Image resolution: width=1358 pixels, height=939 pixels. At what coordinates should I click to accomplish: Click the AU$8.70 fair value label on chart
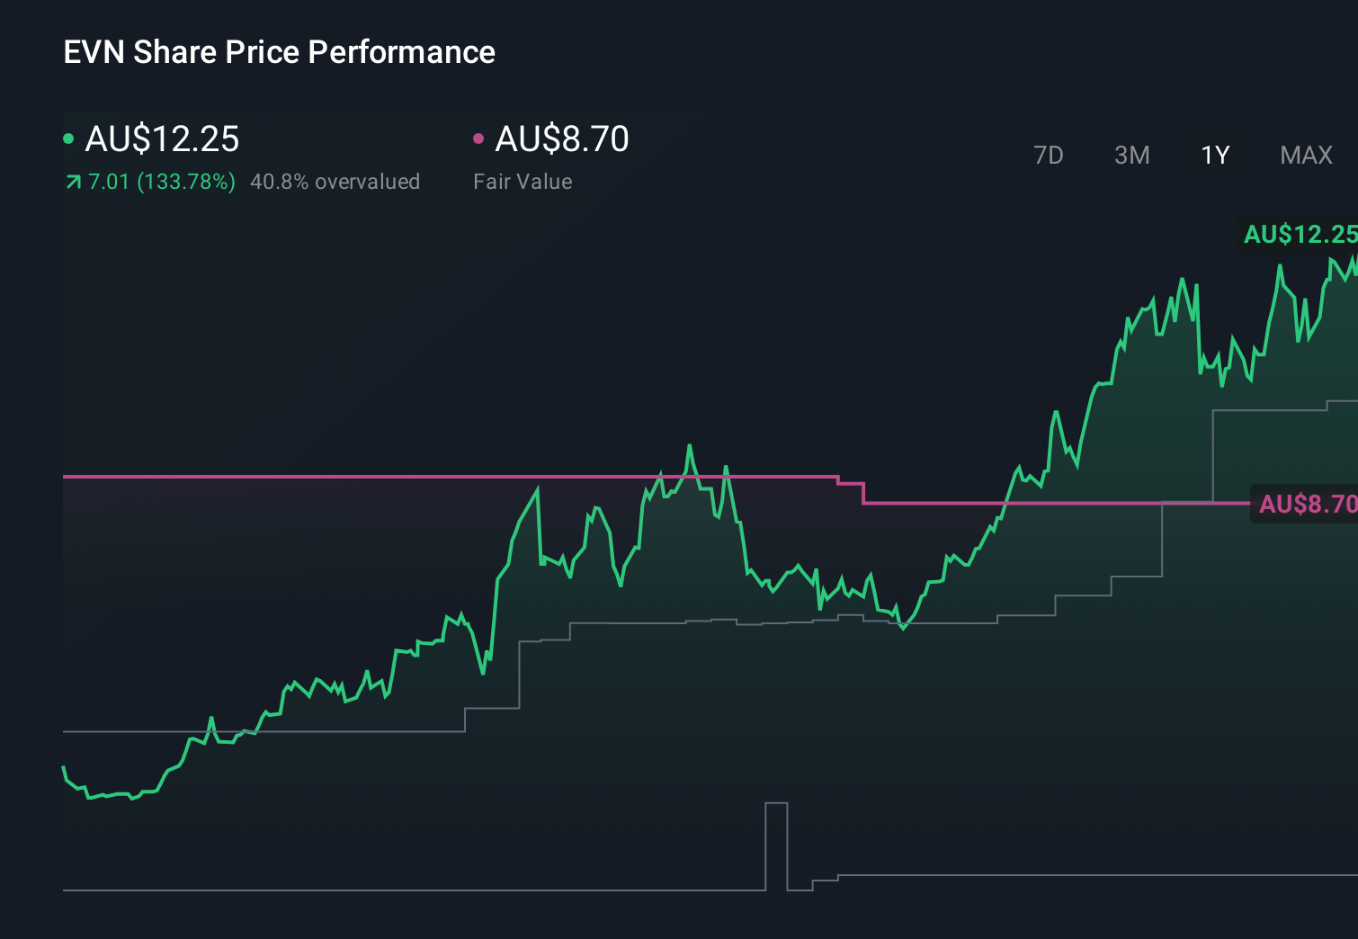tap(1304, 505)
